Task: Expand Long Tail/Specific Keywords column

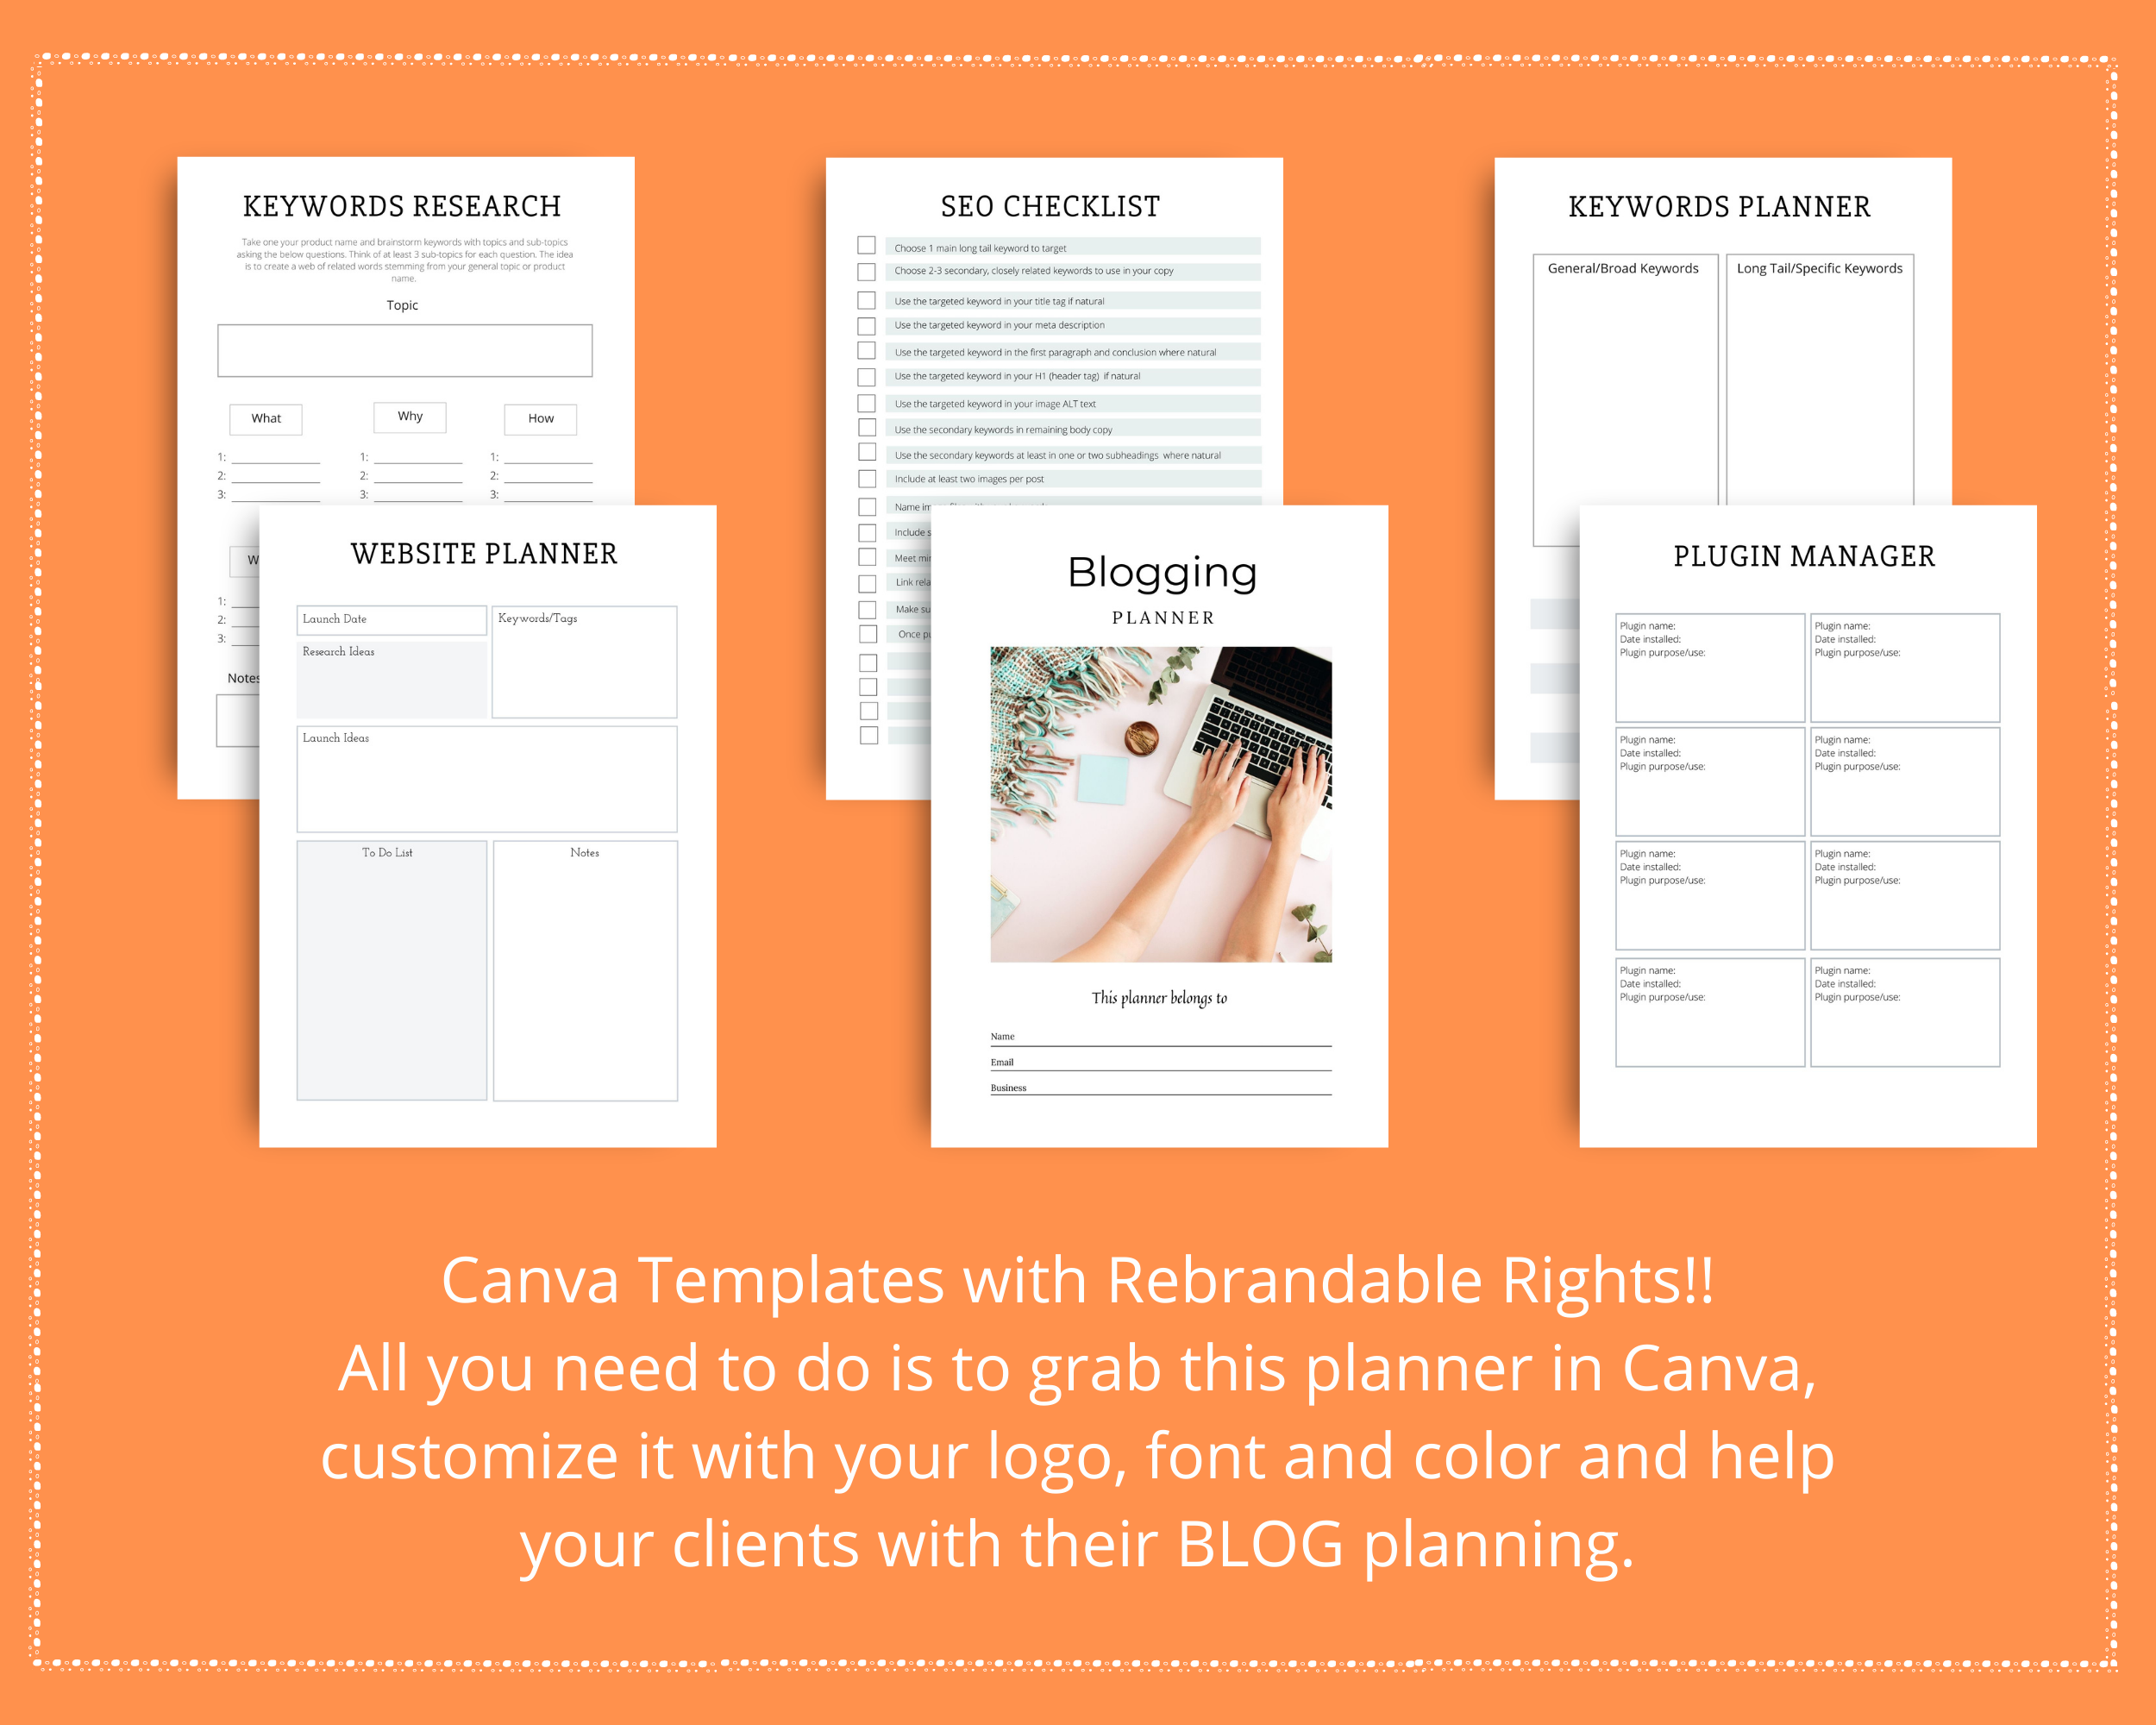Action: pos(1820,262)
